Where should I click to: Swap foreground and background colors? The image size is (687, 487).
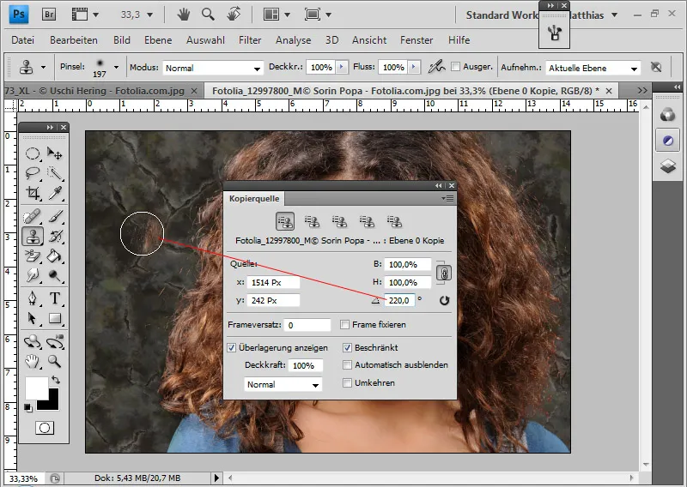(x=56, y=379)
